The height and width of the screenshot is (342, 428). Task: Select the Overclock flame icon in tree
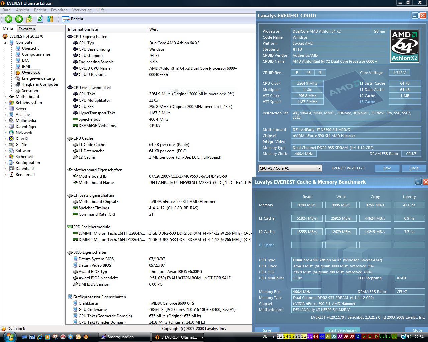tap(18, 72)
